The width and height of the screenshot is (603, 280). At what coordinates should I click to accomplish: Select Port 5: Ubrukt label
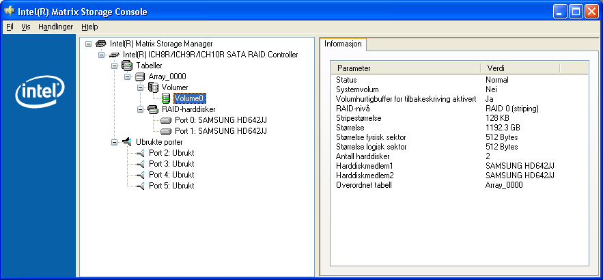[171, 186]
